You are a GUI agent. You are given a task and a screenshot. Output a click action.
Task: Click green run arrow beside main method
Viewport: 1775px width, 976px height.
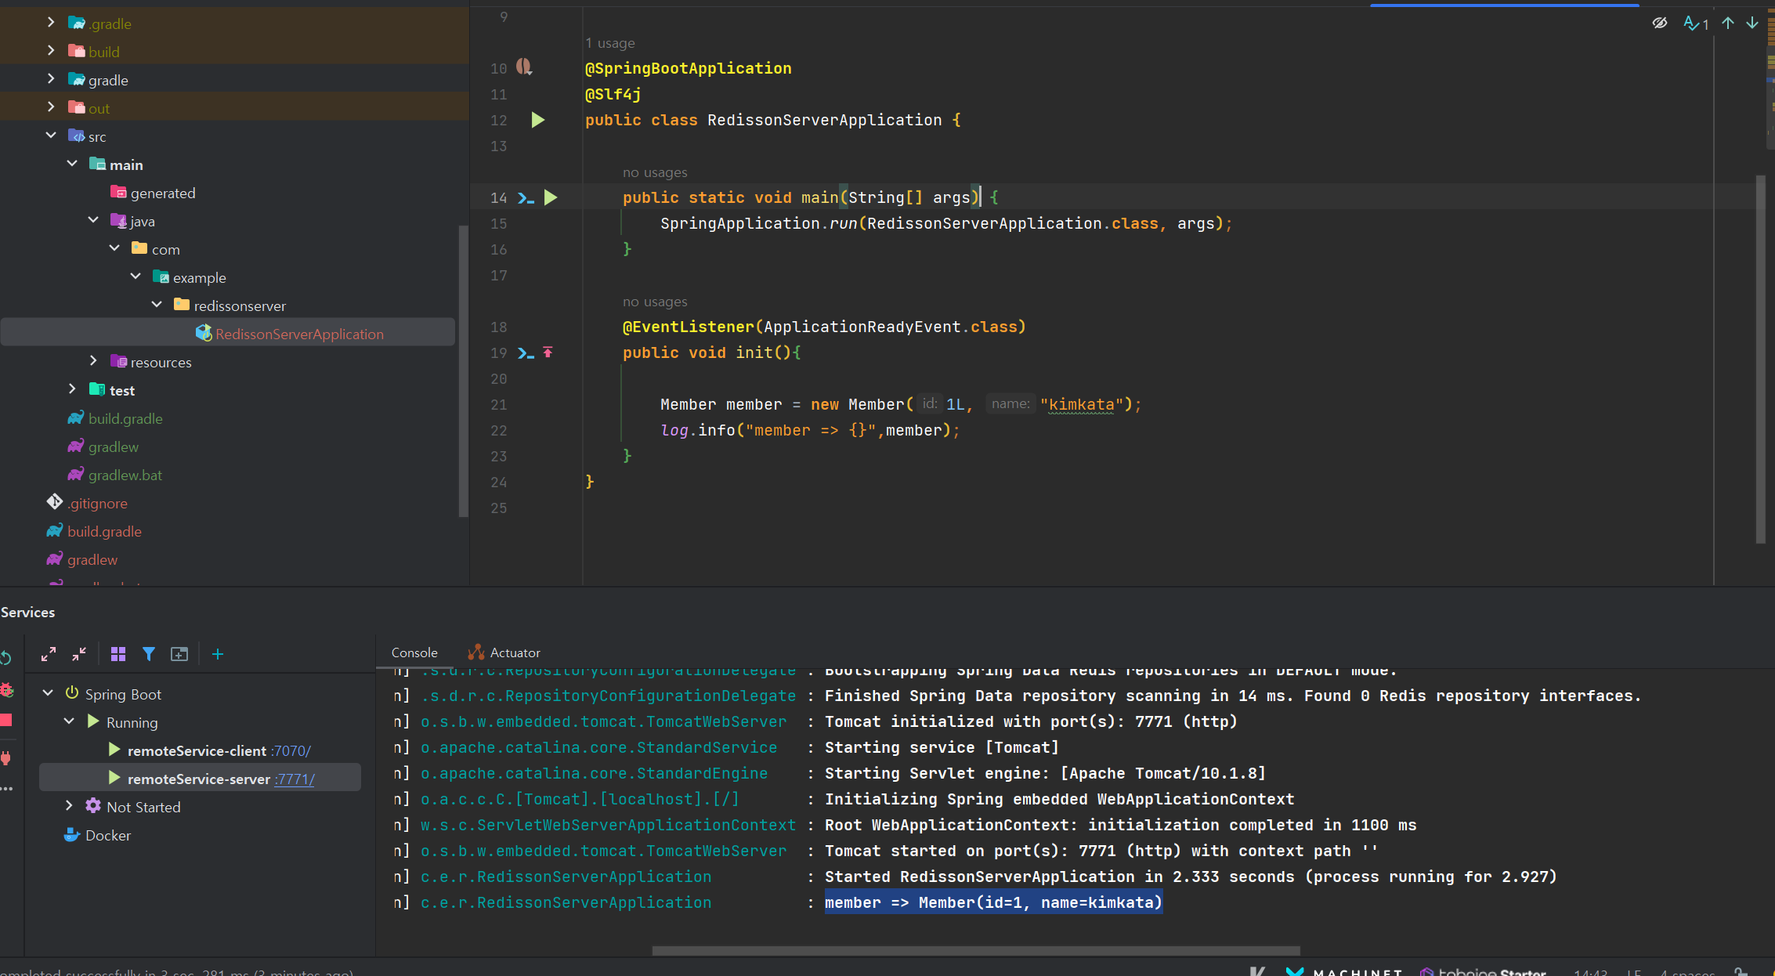[x=551, y=197]
